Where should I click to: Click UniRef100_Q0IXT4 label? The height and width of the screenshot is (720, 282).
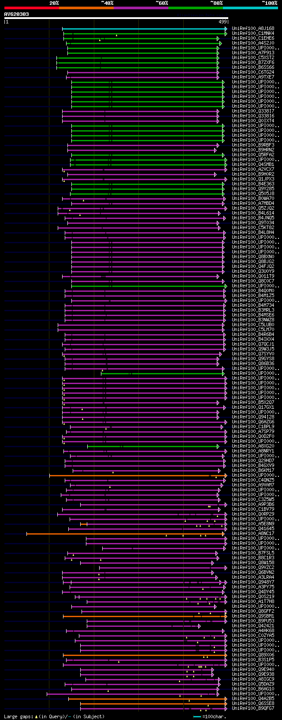coord(253,121)
